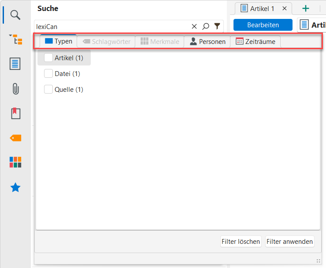Click into the lexiCan search field
Viewport: 326px width, 268px height.
(110, 26)
